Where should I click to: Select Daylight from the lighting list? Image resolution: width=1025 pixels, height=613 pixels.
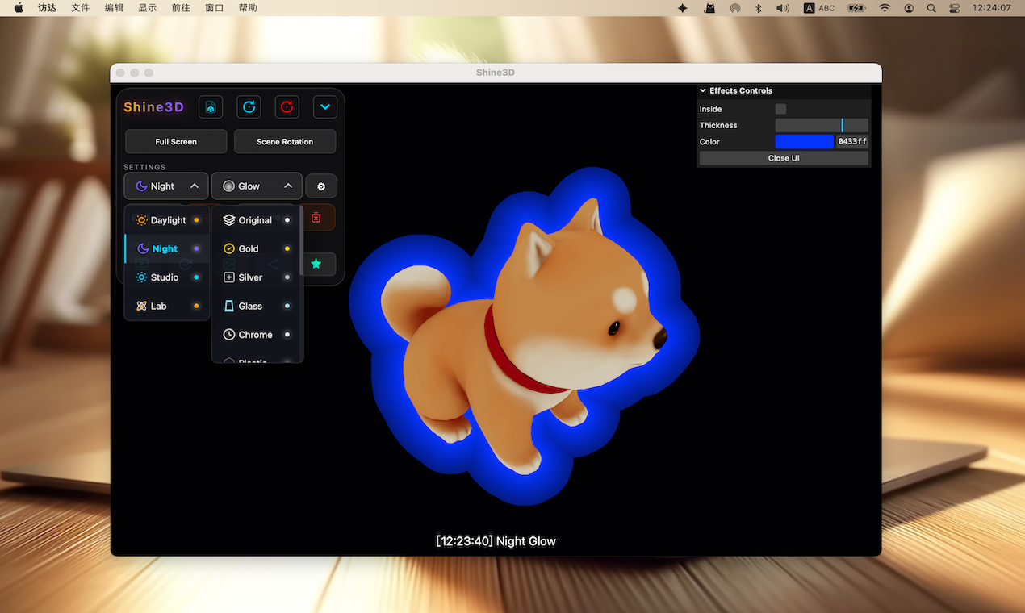click(x=165, y=219)
